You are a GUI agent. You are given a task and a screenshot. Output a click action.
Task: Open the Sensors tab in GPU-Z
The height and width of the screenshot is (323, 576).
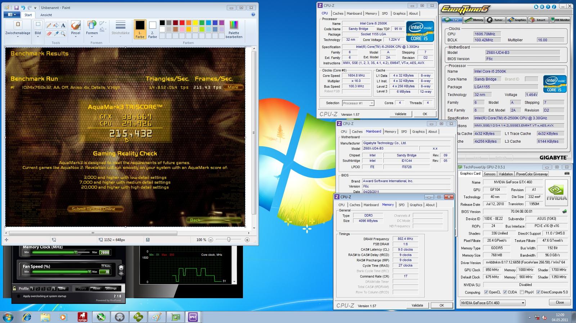point(489,174)
